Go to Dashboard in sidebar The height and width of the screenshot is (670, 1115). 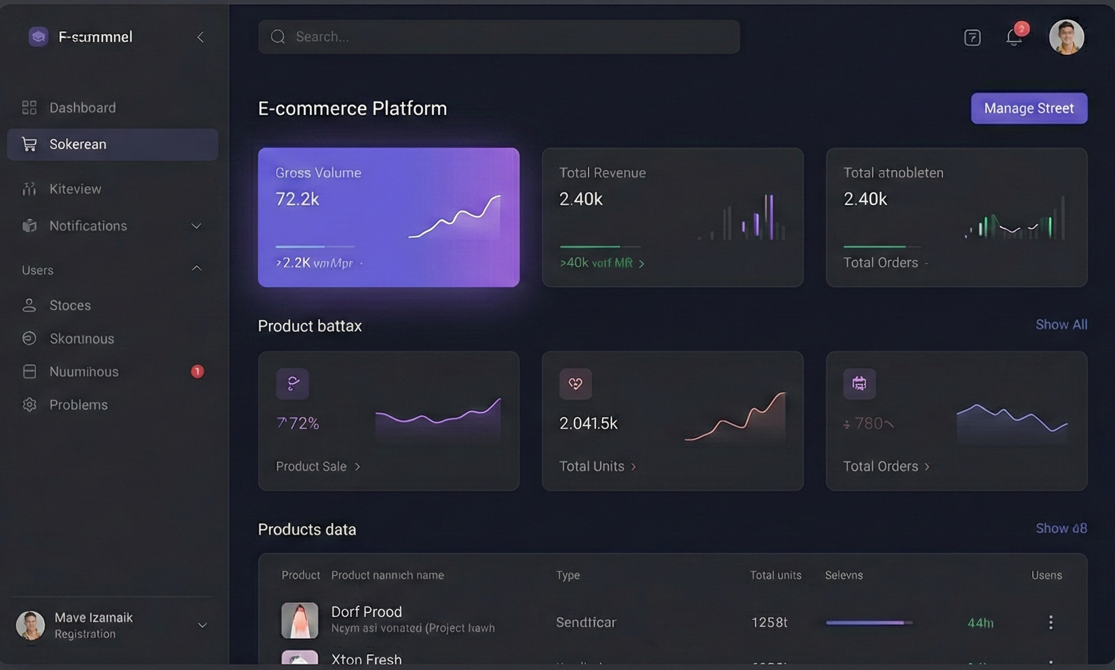click(x=82, y=108)
